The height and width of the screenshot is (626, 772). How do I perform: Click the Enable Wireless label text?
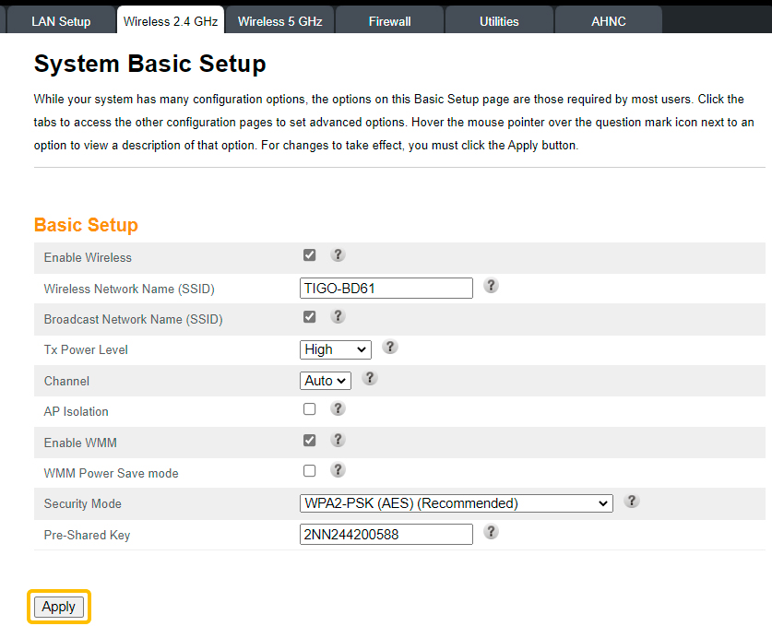click(88, 258)
